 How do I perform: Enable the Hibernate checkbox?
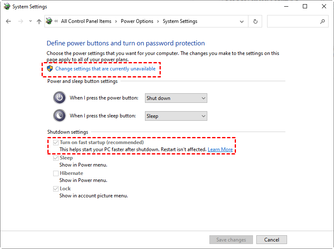click(x=56, y=173)
